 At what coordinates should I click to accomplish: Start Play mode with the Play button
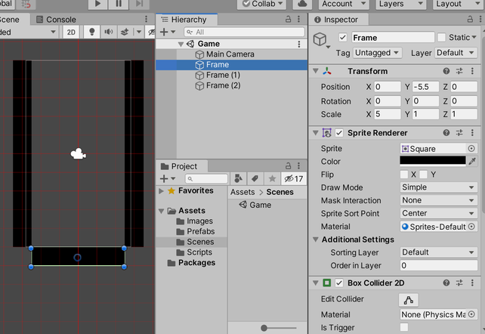pos(97,4)
